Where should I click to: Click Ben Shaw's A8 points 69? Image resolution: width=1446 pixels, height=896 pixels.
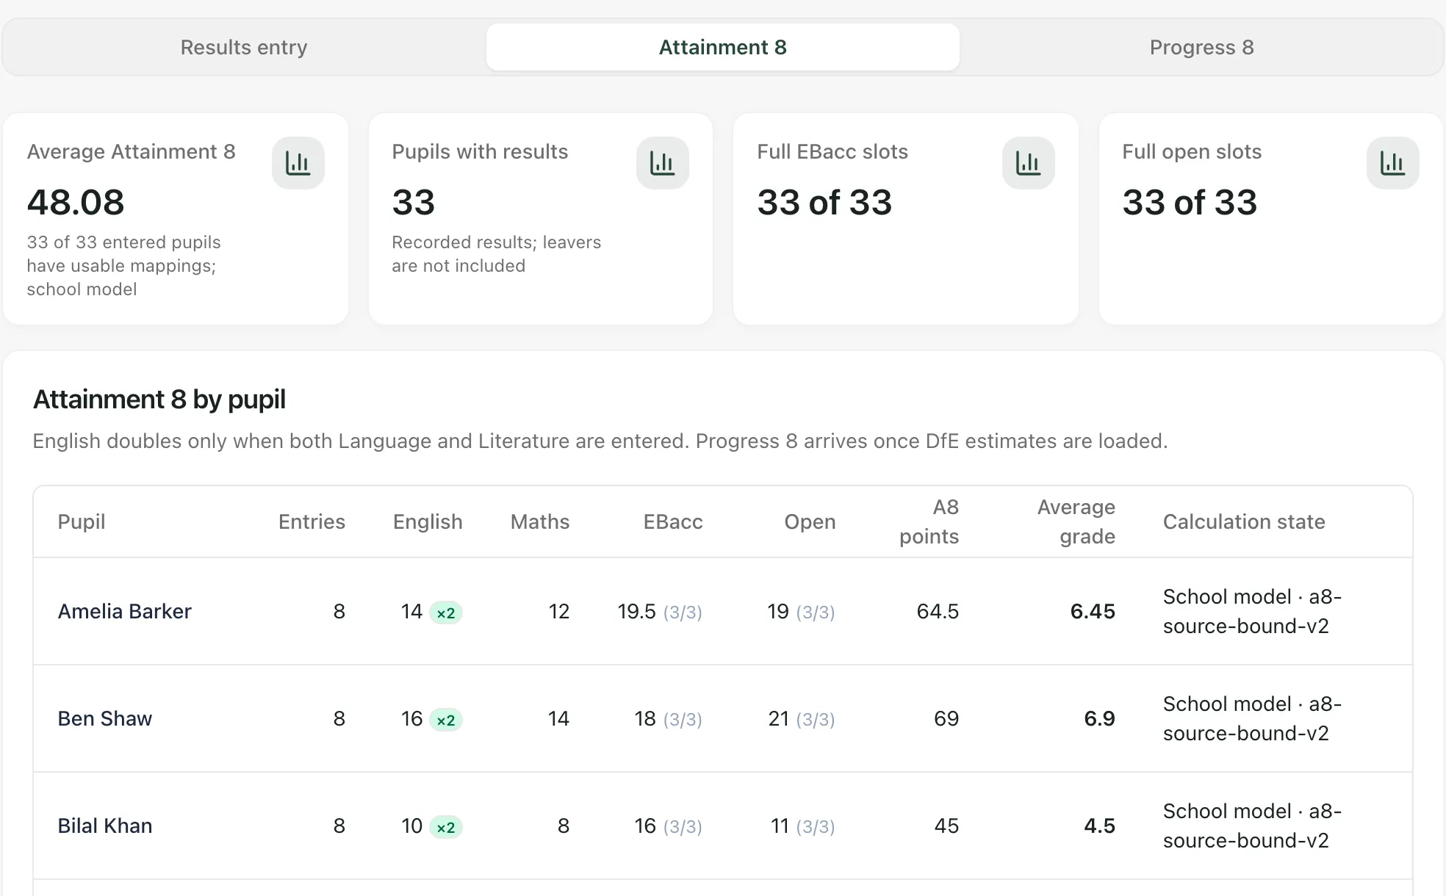coord(946,718)
